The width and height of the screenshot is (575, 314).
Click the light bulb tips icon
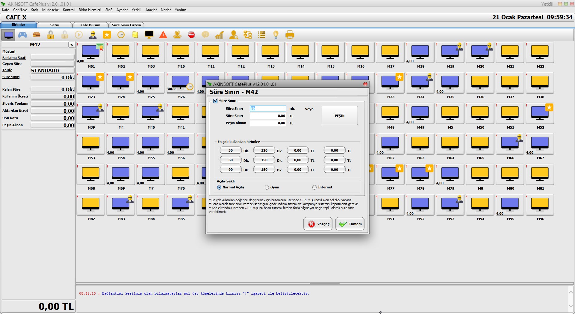point(276,35)
